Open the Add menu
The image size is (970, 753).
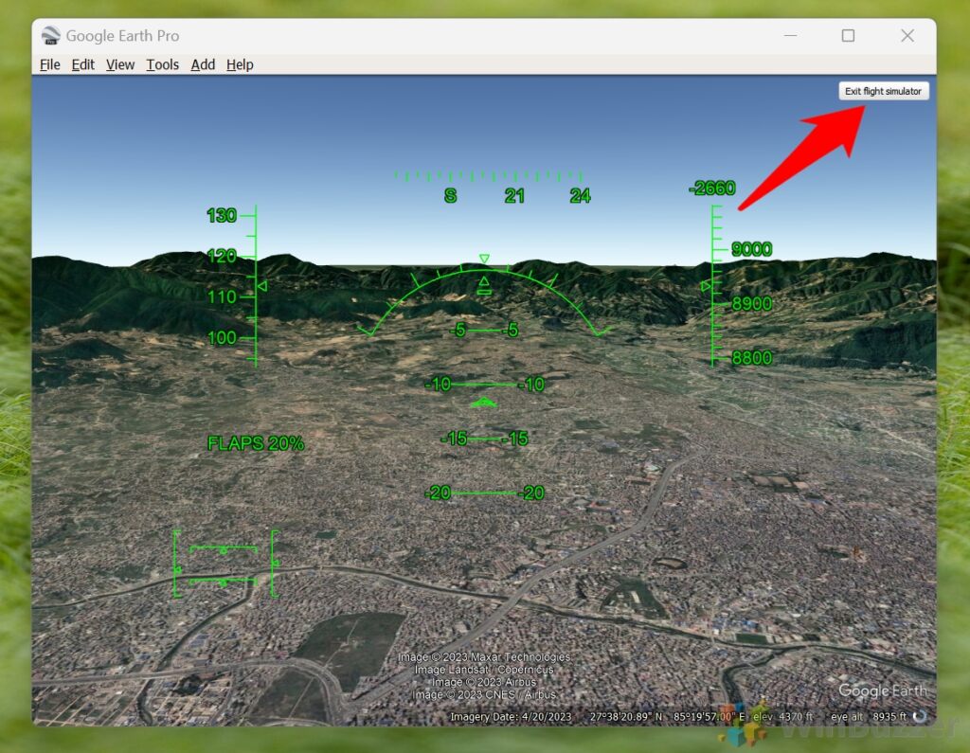202,64
